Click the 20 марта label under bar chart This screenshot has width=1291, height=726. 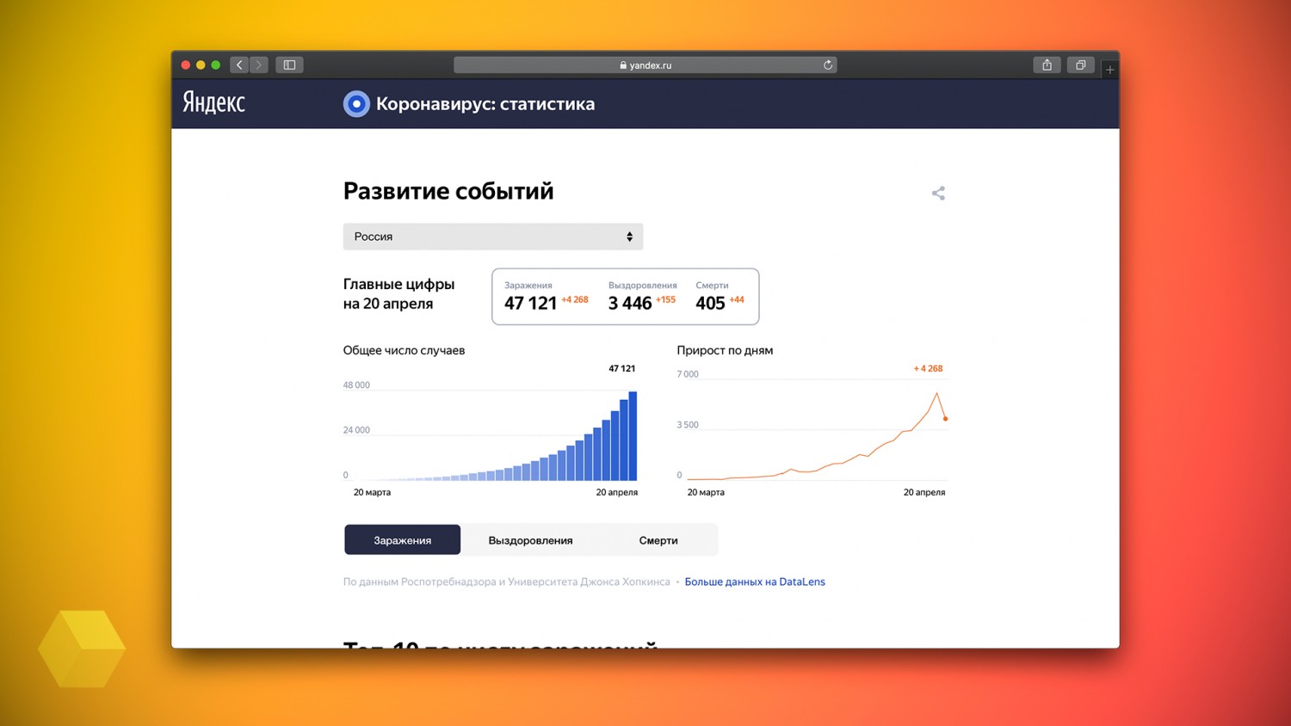[x=372, y=492]
